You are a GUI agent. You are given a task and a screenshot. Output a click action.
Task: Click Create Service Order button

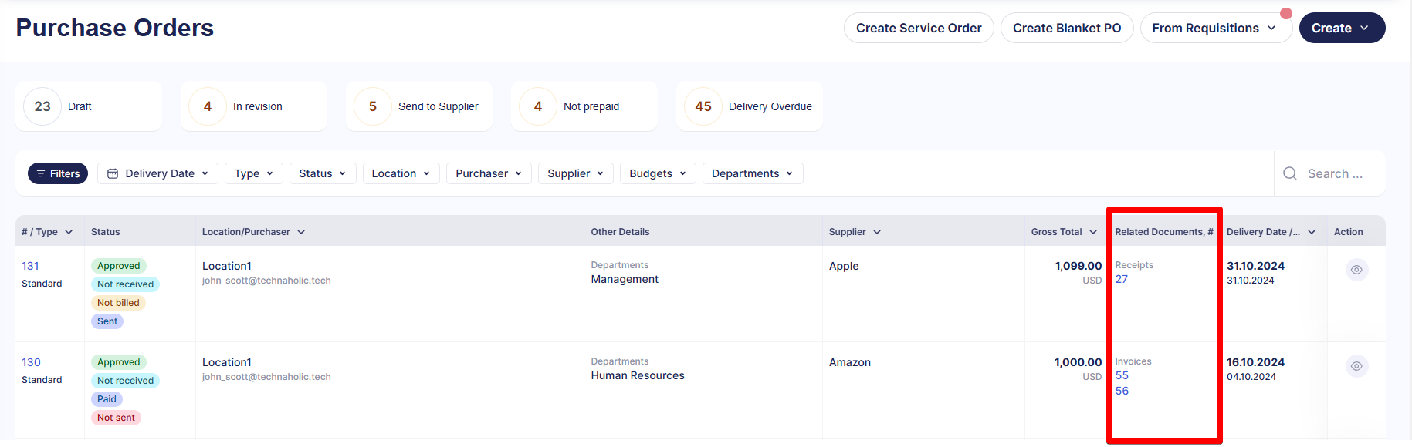(x=919, y=28)
